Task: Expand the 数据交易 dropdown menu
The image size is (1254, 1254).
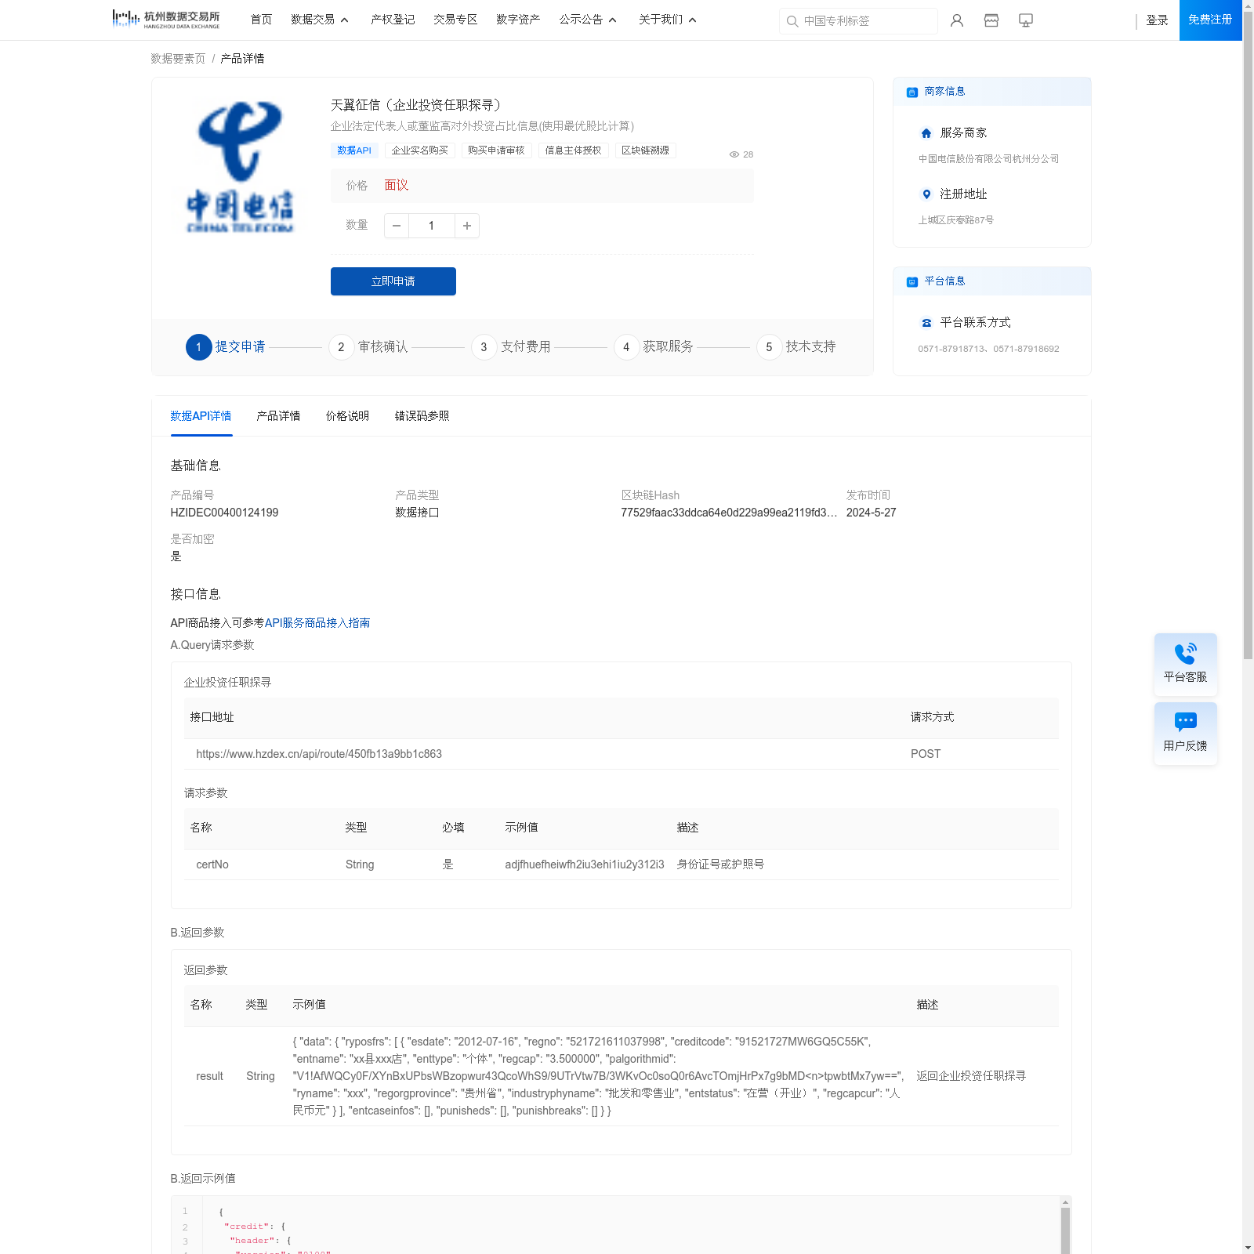Action: [x=320, y=20]
